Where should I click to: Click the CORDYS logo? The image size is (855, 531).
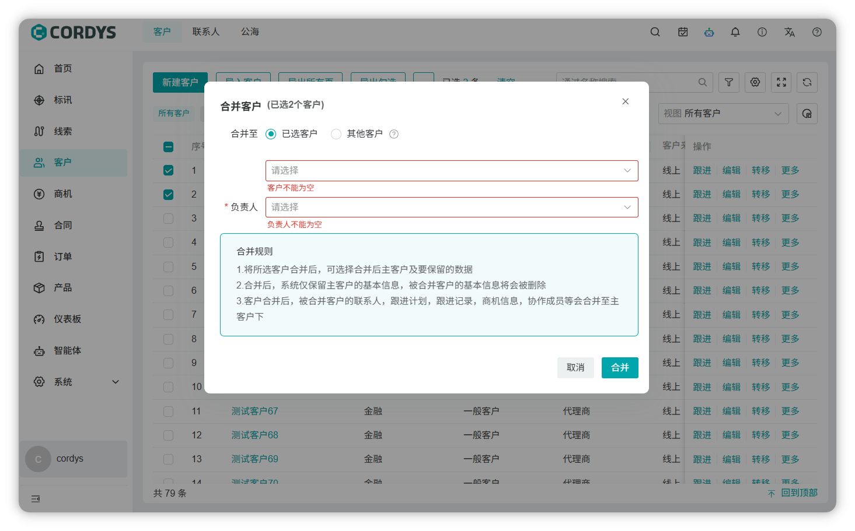pyautogui.click(x=74, y=32)
